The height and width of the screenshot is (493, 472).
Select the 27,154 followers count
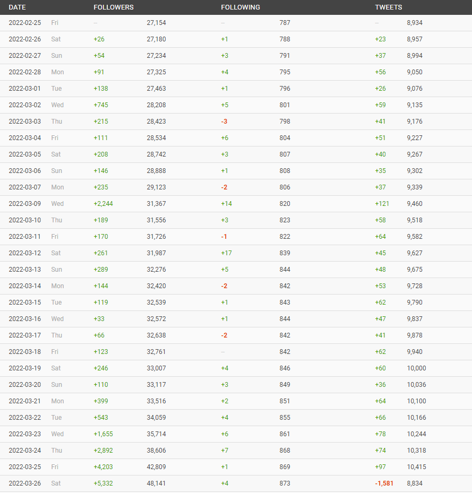(156, 23)
